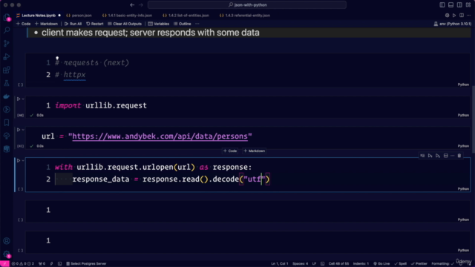475x267 pixels.
Task: Change Python language mode of import cell
Action: click(x=463, y=115)
